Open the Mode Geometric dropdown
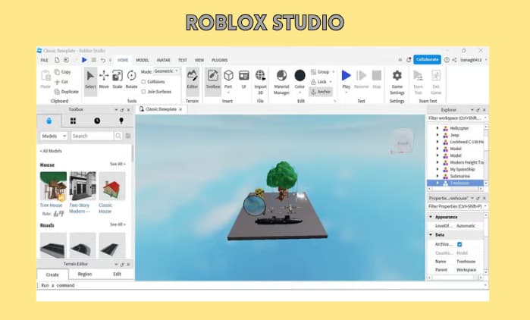Image resolution: width=530 pixels, height=320 pixels. [x=166, y=71]
